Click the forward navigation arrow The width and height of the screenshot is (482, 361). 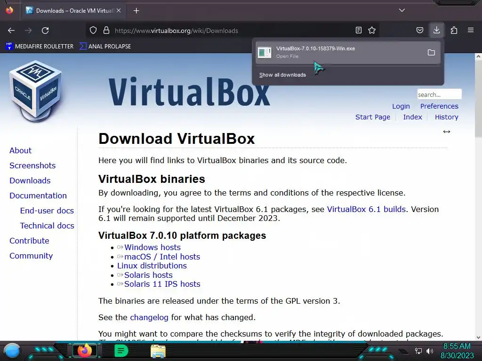tap(28, 31)
